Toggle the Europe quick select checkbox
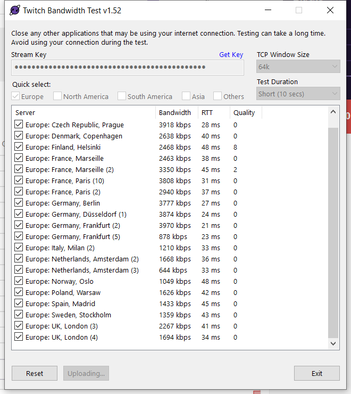 click(x=15, y=96)
